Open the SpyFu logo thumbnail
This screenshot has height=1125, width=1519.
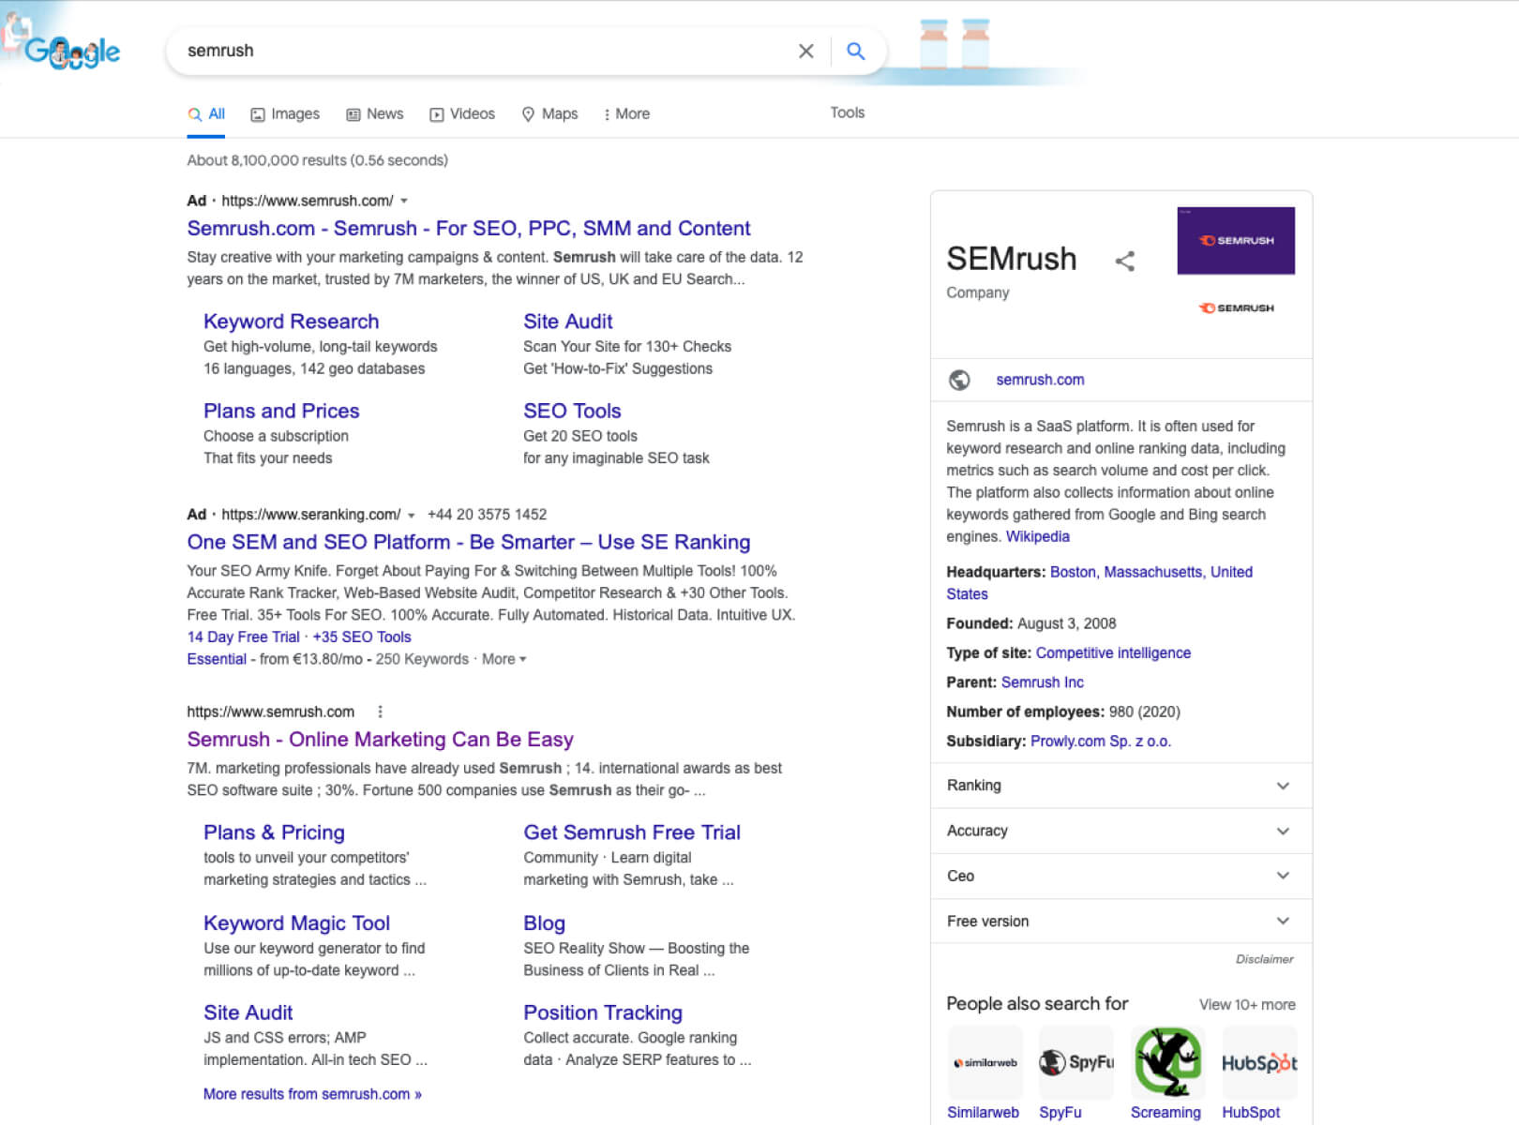coord(1075,1062)
